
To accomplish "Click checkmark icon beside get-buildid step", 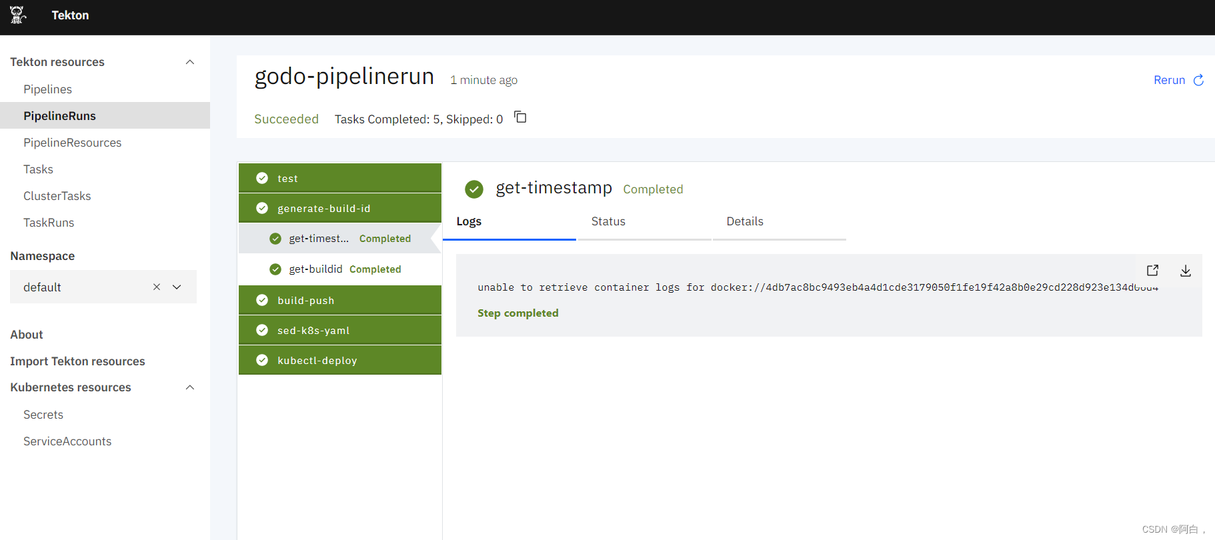I will [x=275, y=269].
